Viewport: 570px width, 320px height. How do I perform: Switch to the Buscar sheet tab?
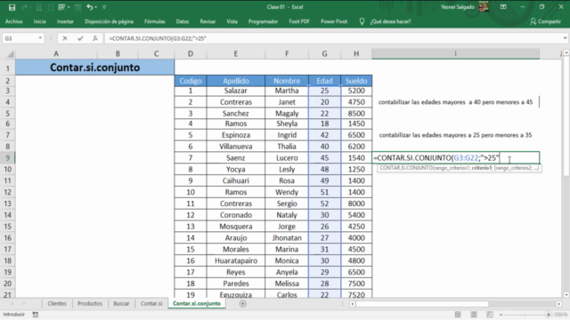tap(121, 303)
